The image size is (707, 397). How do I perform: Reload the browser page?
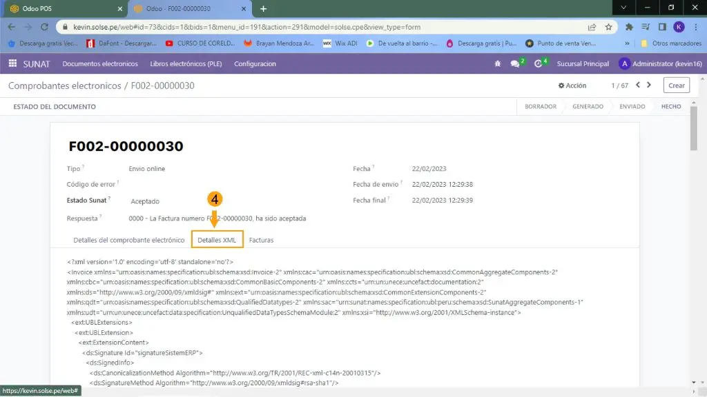click(45, 27)
